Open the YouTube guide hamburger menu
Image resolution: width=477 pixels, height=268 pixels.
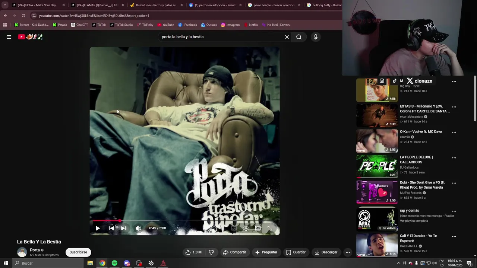click(9, 37)
